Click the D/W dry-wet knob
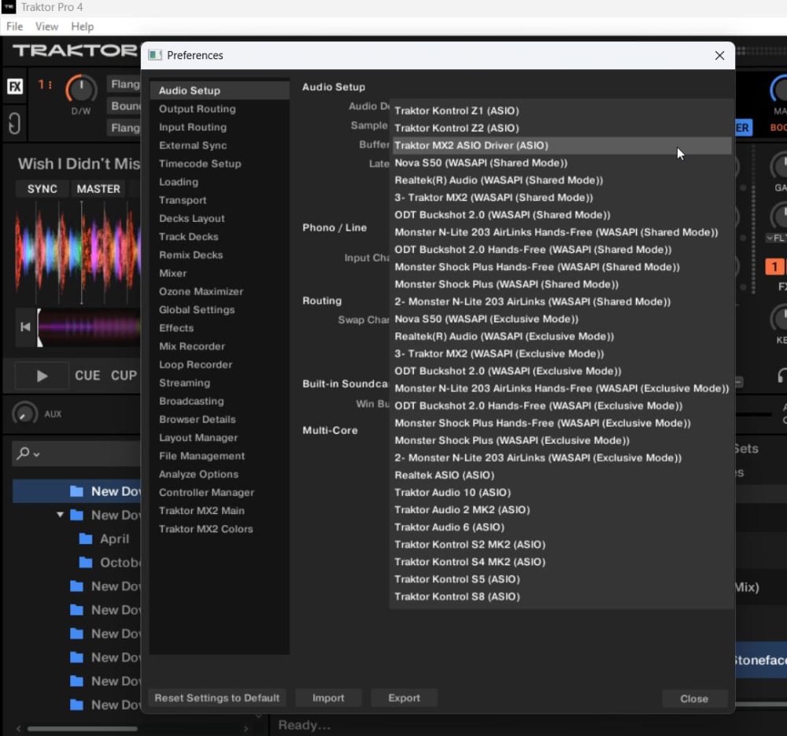The width and height of the screenshot is (787, 736). click(x=81, y=90)
